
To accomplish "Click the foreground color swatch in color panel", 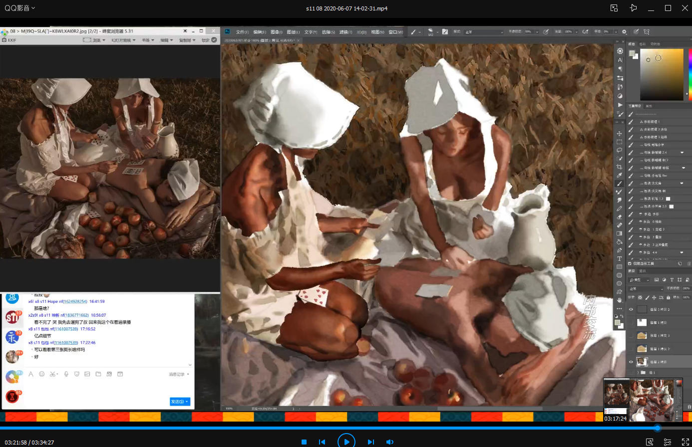I will click(632, 53).
